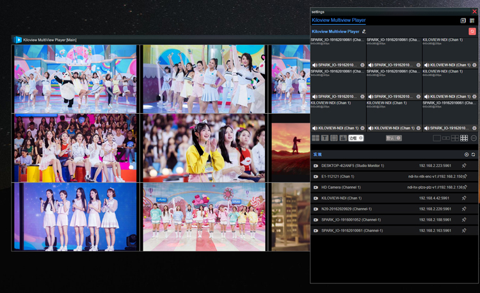The width and height of the screenshot is (480, 293).
Task: Toggle the text overlay T icon
Action: [324, 138]
